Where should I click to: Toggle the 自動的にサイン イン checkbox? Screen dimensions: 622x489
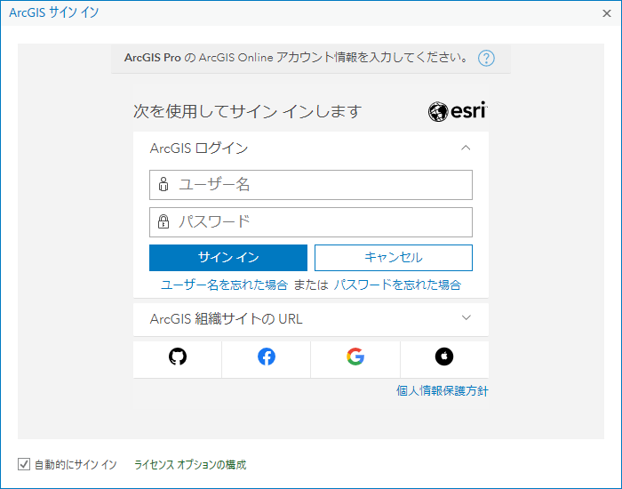pyautogui.click(x=24, y=464)
